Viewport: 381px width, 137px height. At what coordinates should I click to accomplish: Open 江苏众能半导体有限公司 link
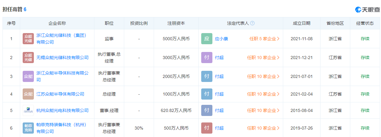coord(60,94)
